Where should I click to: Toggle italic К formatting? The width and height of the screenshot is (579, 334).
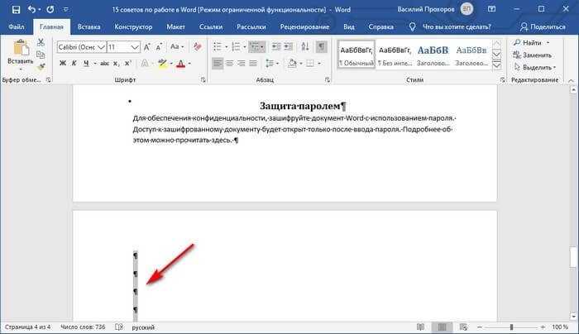tap(74, 64)
